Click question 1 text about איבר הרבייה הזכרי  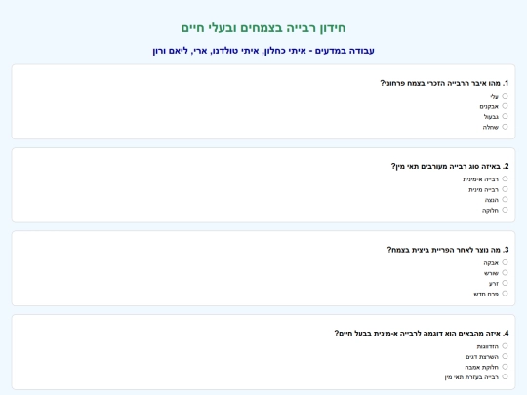pyautogui.click(x=444, y=83)
